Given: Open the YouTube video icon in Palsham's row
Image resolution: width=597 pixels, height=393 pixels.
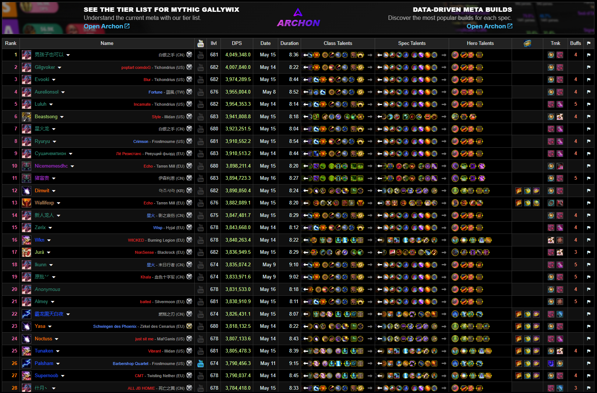Looking at the screenshot, I should click(201, 364).
